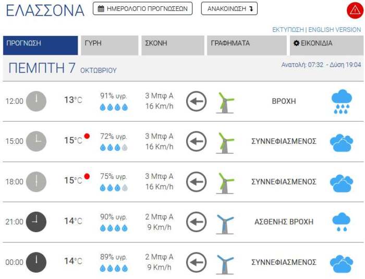Viewport: 365px width, 279px height.
Task: Click the wind direction arrow at 12:00
Action: [x=196, y=101]
